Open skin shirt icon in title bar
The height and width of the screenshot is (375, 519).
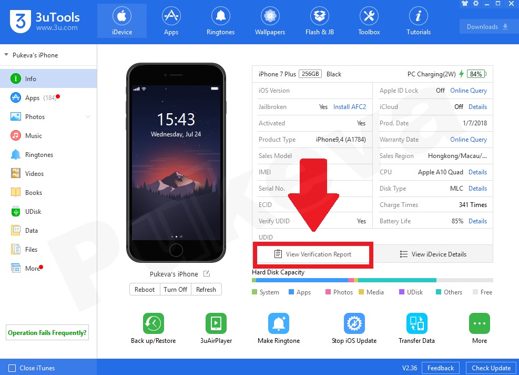coord(465,4)
